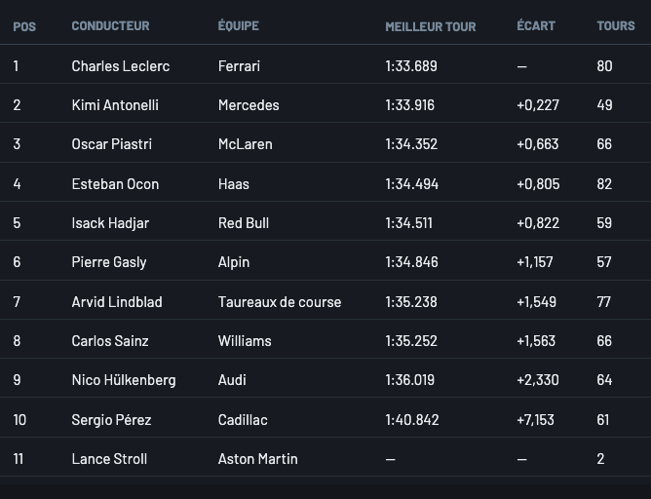Click the TOURS column header

616,26
